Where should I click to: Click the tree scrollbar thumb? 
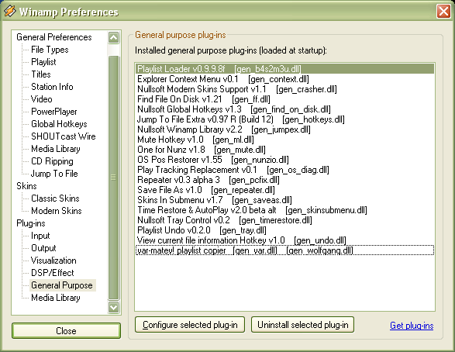tap(113, 178)
